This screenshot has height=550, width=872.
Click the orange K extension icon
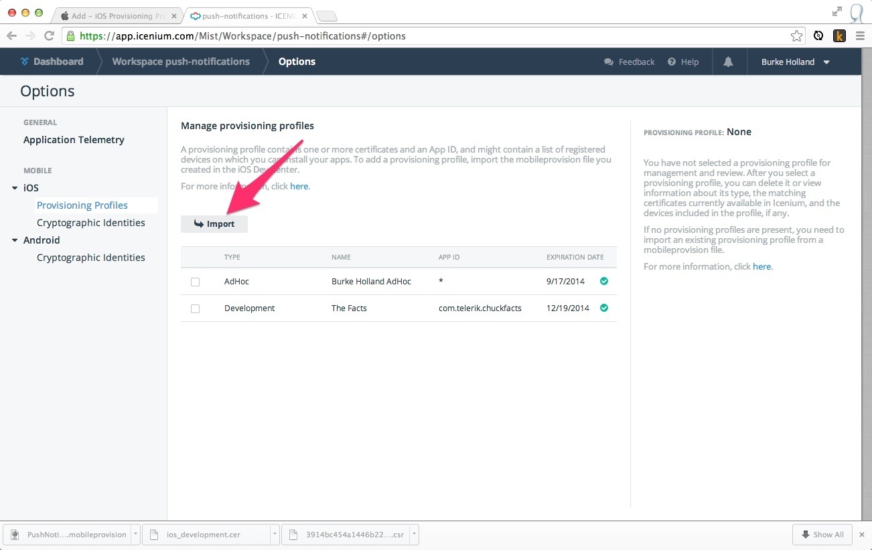(x=839, y=36)
